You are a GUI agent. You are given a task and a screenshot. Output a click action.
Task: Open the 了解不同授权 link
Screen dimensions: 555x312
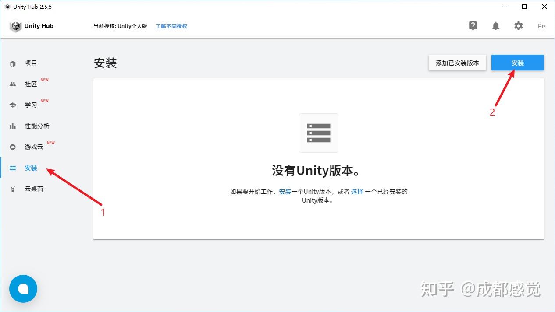[x=171, y=26]
